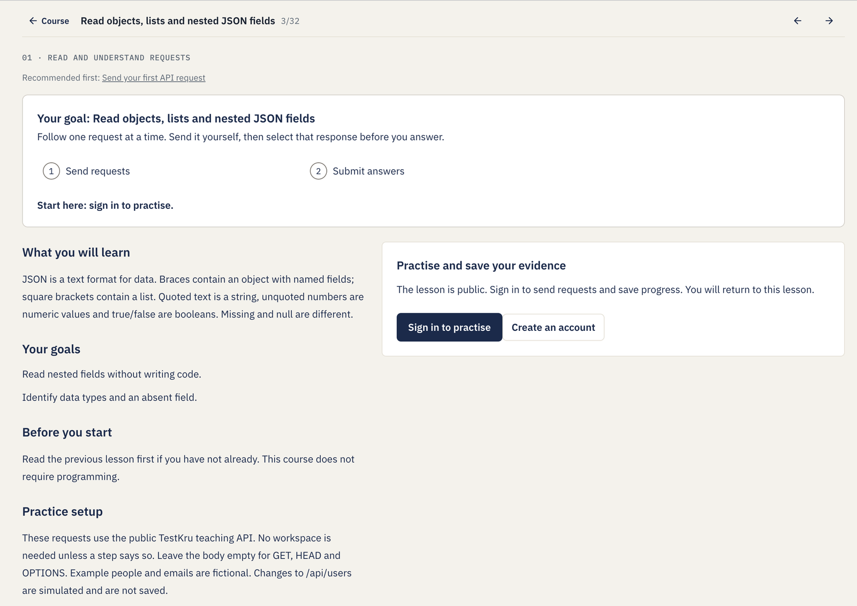The height and width of the screenshot is (606, 857).
Task: Open the Course label in header
Action: [55, 21]
